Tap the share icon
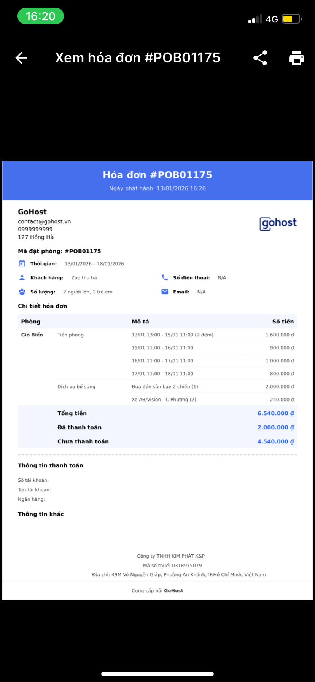Screen dimensions: 315x682 (x=260, y=58)
